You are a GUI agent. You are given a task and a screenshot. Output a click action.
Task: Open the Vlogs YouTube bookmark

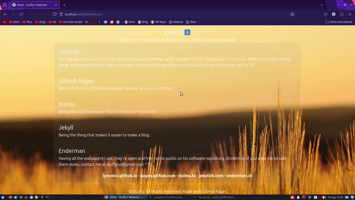click(40, 22)
